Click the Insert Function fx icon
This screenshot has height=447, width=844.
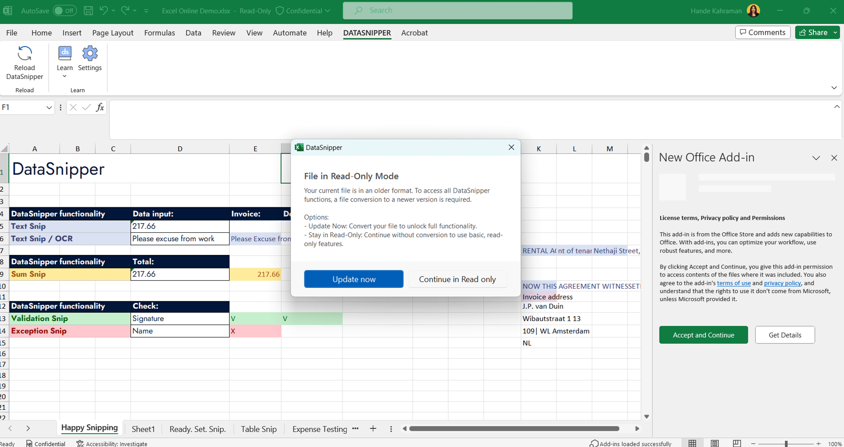pos(100,107)
